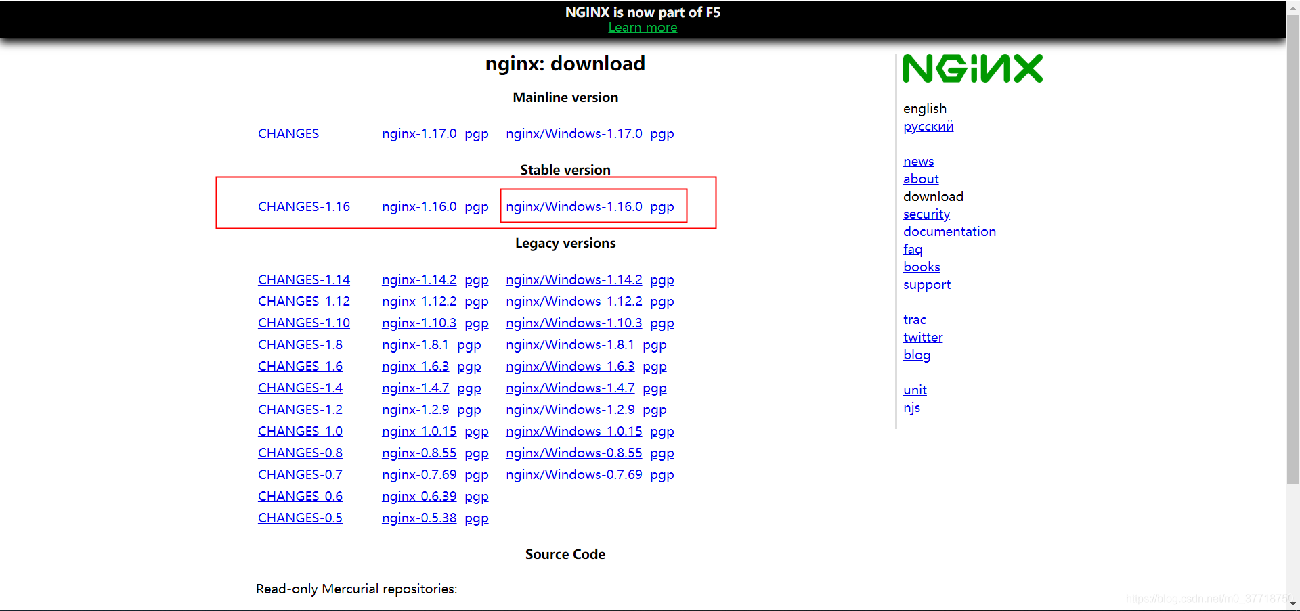This screenshot has height=611, width=1300.
Task: Click the NGINX logo
Action: pyautogui.click(x=972, y=68)
